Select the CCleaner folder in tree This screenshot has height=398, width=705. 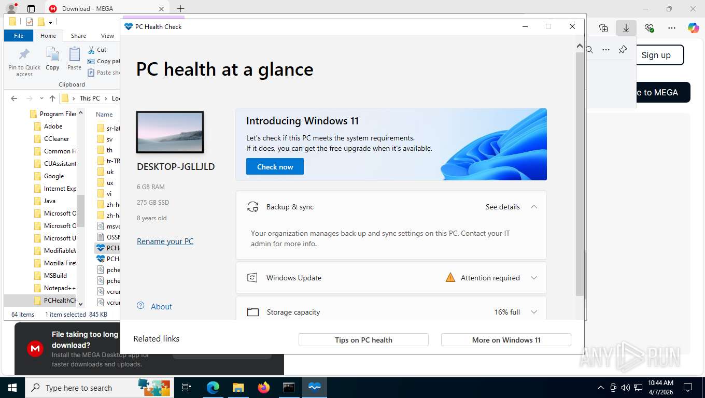57,138
